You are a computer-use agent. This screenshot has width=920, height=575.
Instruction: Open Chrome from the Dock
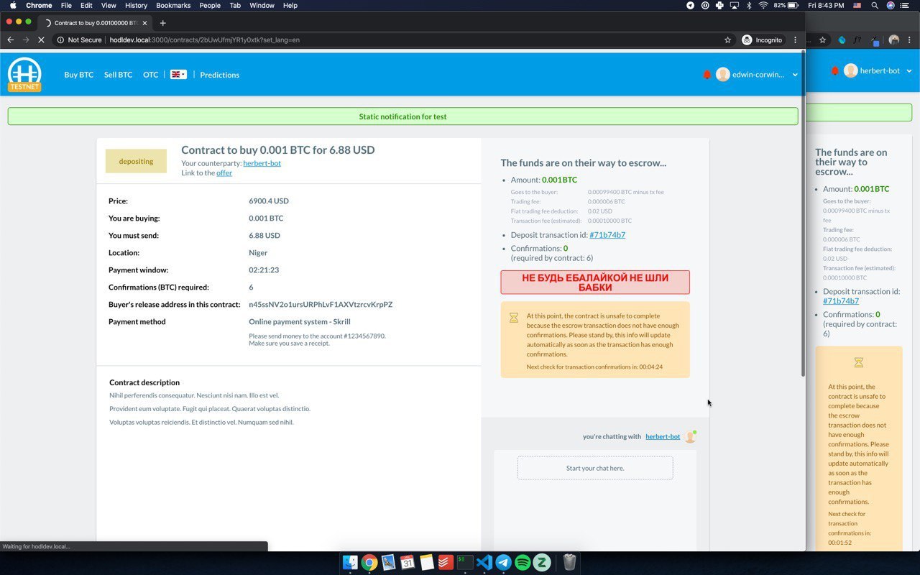pyautogui.click(x=369, y=562)
